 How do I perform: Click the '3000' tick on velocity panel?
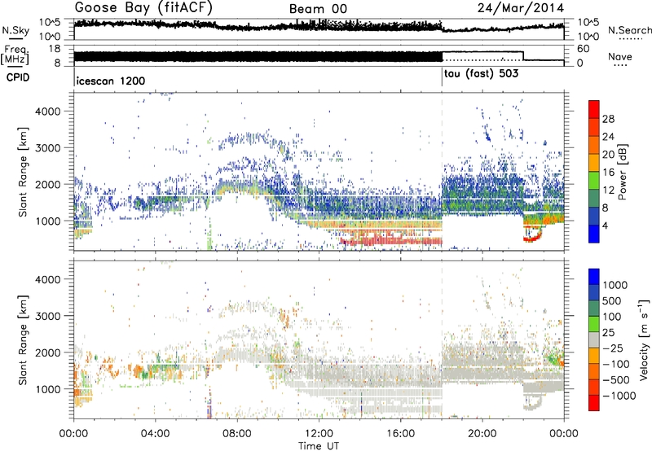[48, 316]
